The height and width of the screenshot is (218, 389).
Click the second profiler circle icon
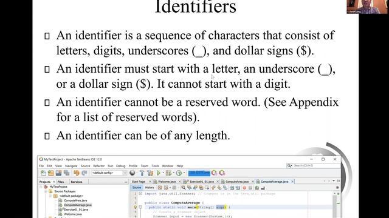pyautogui.click(x=222, y=173)
